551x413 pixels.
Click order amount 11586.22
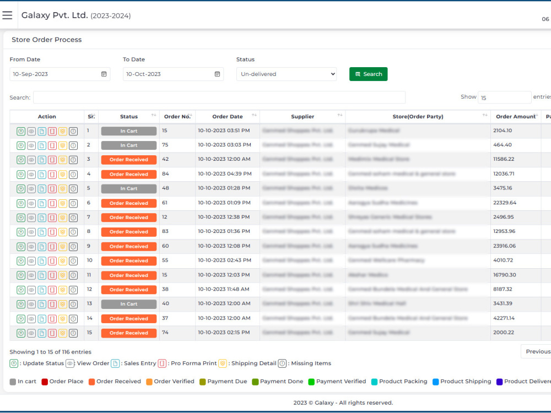tap(504, 159)
